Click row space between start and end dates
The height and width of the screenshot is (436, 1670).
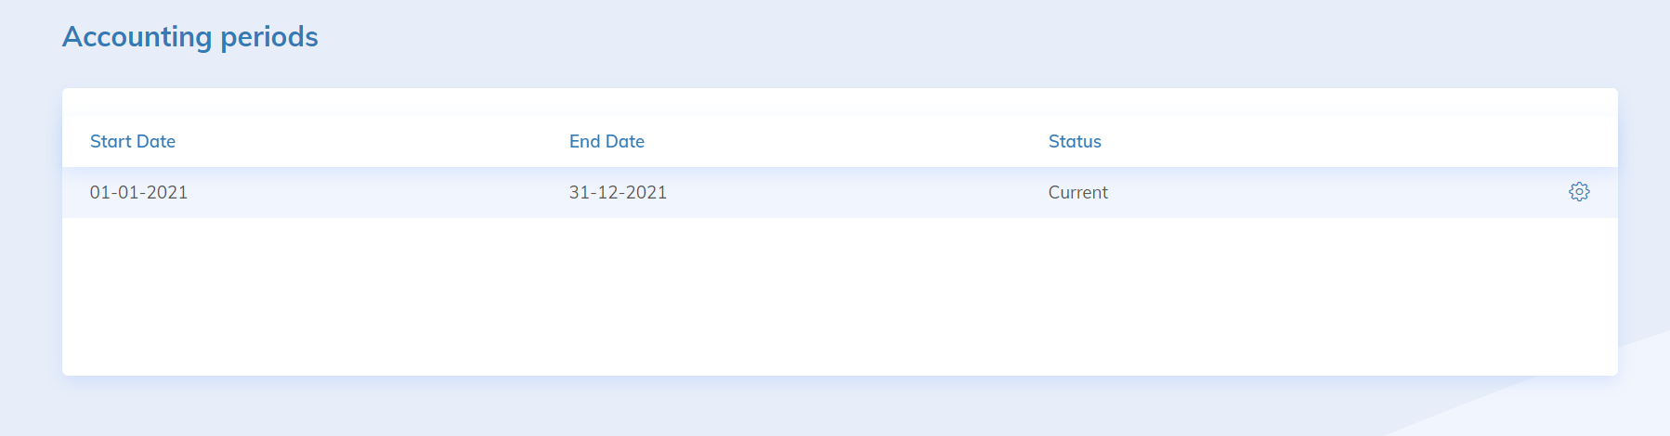pyautogui.click(x=372, y=192)
